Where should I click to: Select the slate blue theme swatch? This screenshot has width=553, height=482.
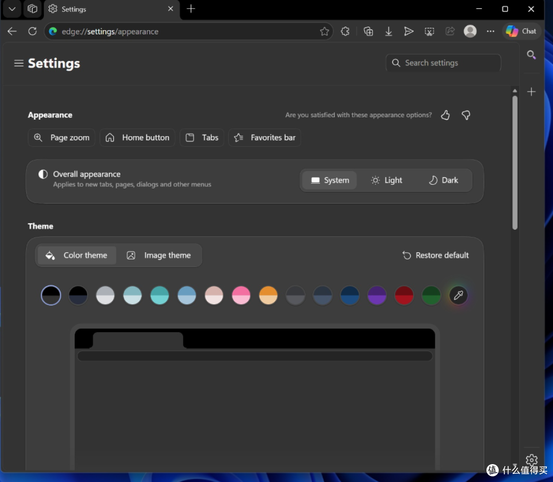click(323, 295)
